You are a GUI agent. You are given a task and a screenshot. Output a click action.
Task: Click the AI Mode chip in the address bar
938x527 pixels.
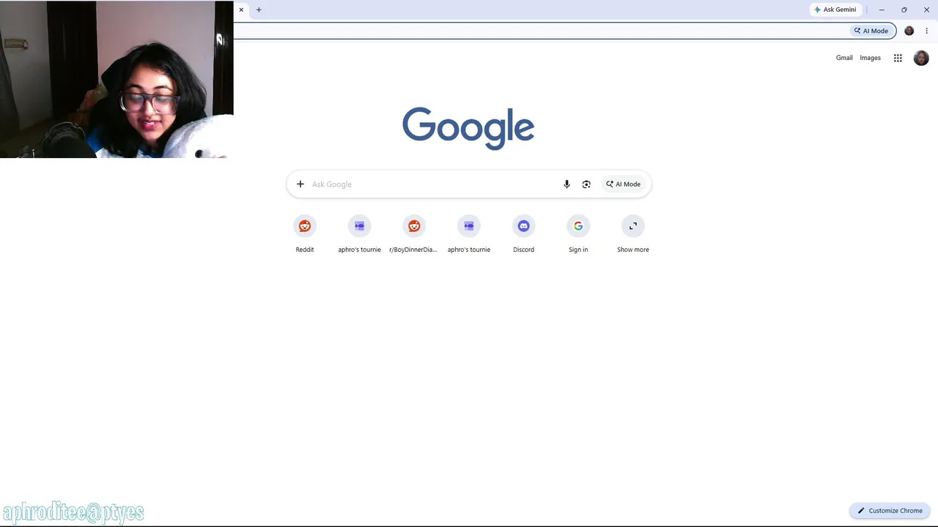871,31
